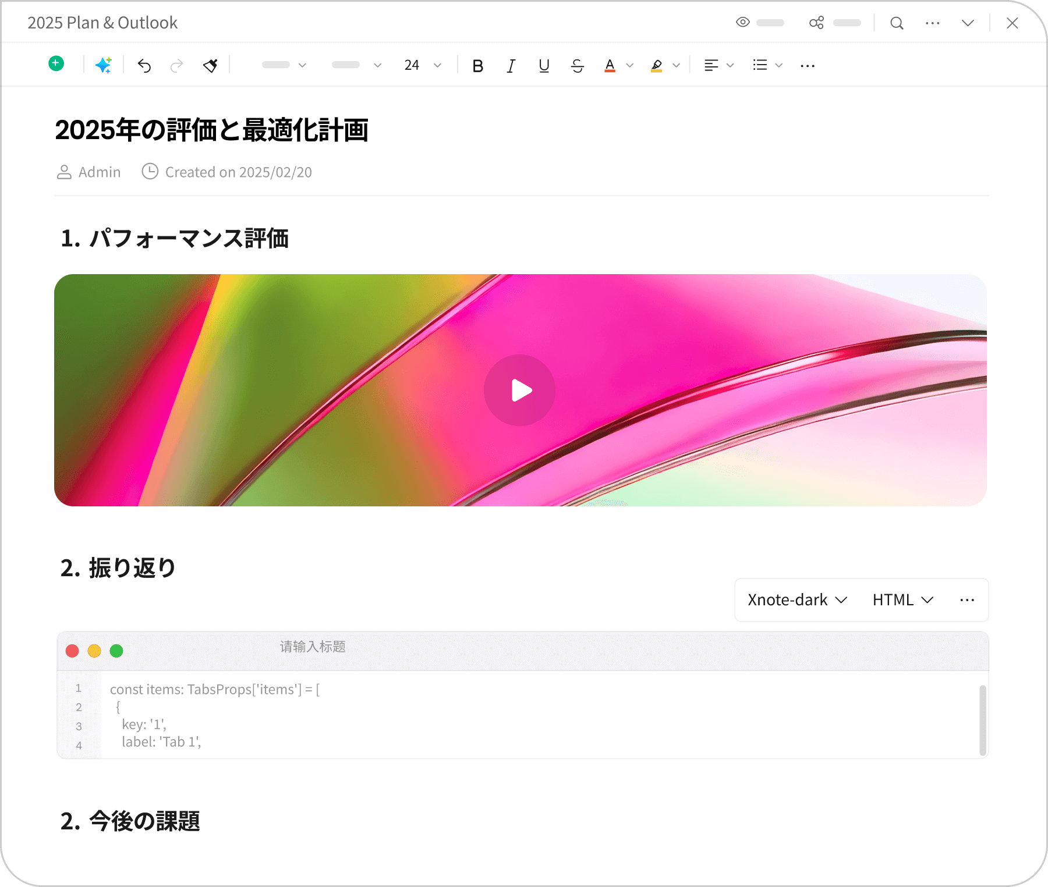Image resolution: width=1048 pixels, height=887 pixels.
Task: Expand the HTML language dropdown
Action: click(x=902, y=600)
